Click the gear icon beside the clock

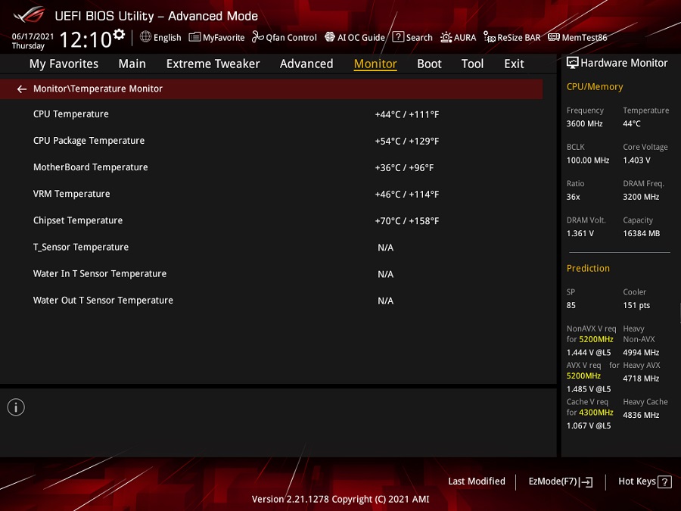tap(119, 34)
